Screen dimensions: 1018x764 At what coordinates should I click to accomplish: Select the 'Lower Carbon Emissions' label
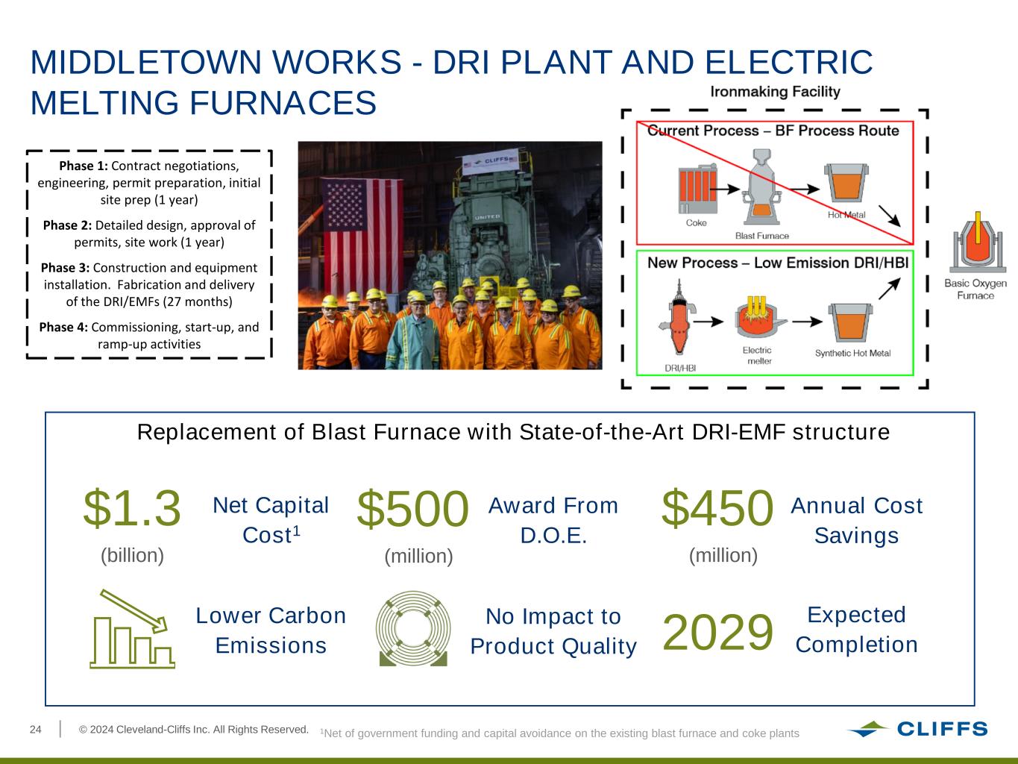[271, 630]
